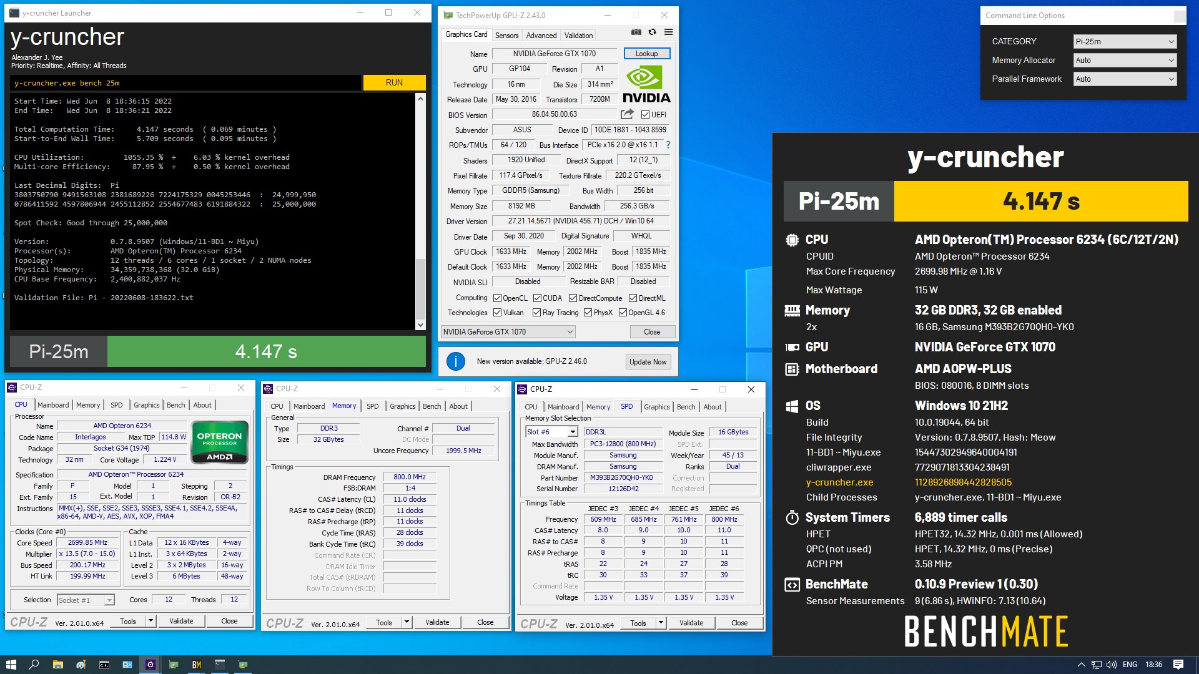Click the System Timers stopwatch icon
The image size is (1199, 674).
792,517
